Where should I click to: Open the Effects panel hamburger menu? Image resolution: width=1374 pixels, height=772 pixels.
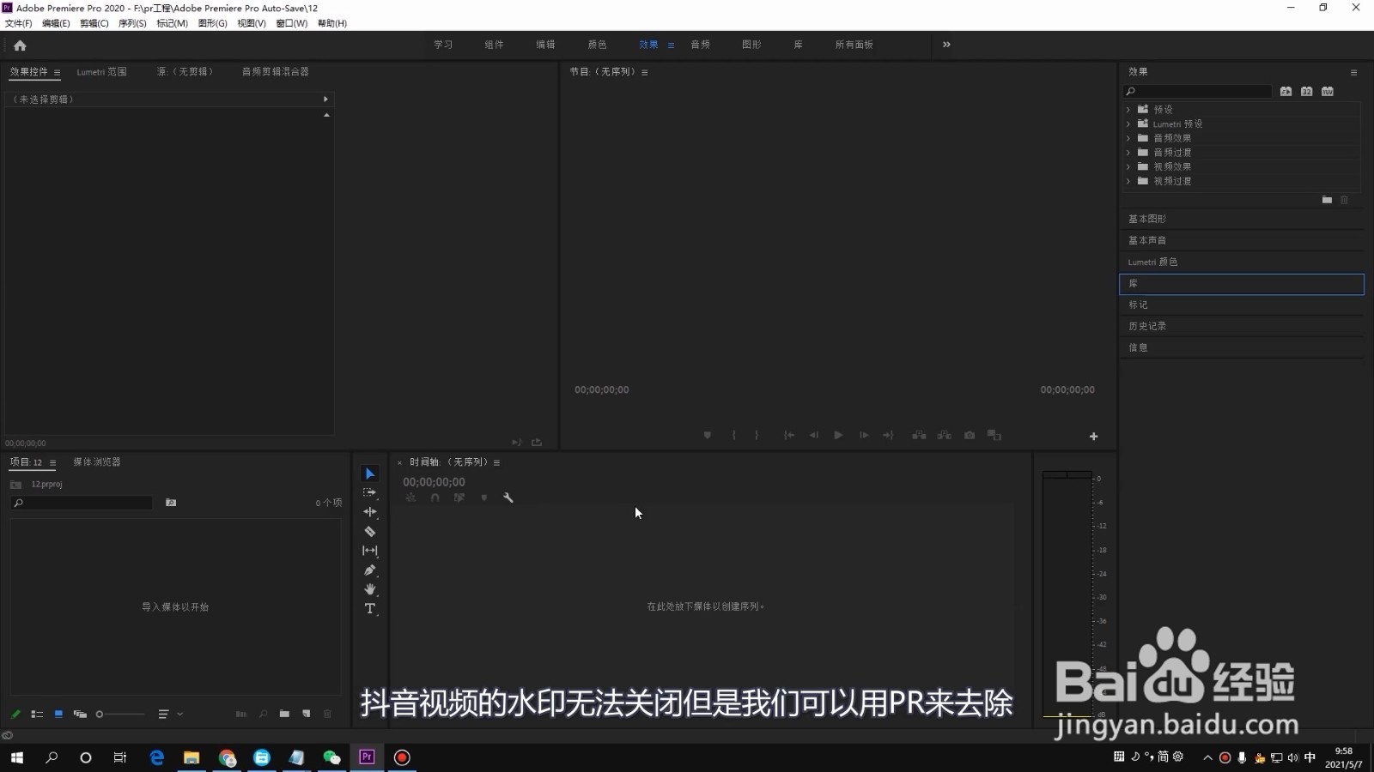[1353, 72]
